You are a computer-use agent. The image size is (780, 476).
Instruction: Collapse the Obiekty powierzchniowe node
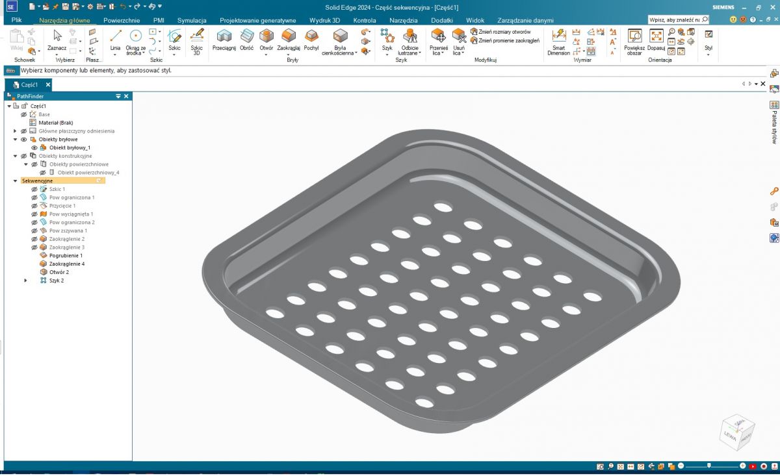click(25, 164)
